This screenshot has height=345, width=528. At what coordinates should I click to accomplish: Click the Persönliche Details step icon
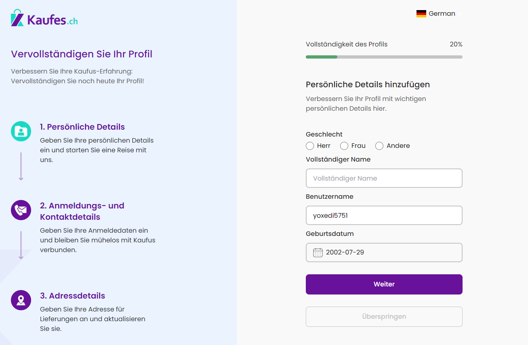coord(21,131)
